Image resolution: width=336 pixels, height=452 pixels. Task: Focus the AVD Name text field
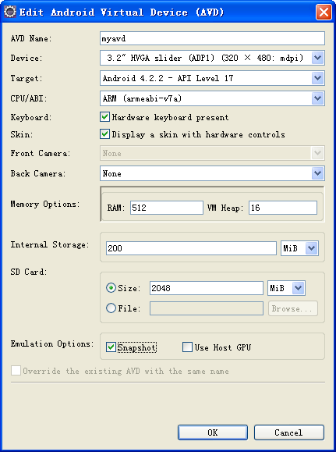click(213, 38)
